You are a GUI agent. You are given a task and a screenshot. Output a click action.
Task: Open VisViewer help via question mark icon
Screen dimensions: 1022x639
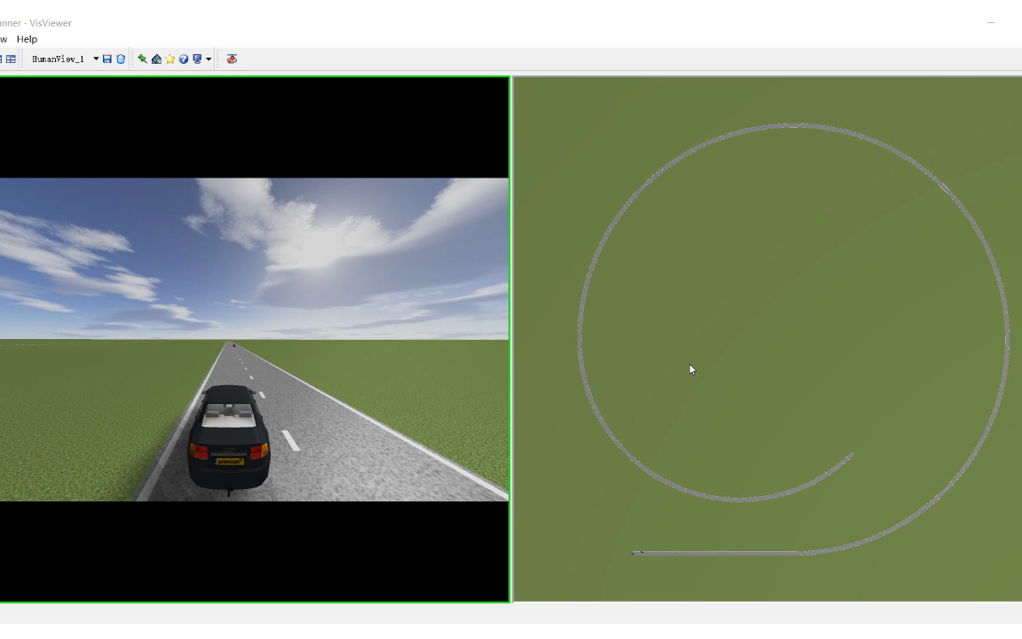(183, 59)
